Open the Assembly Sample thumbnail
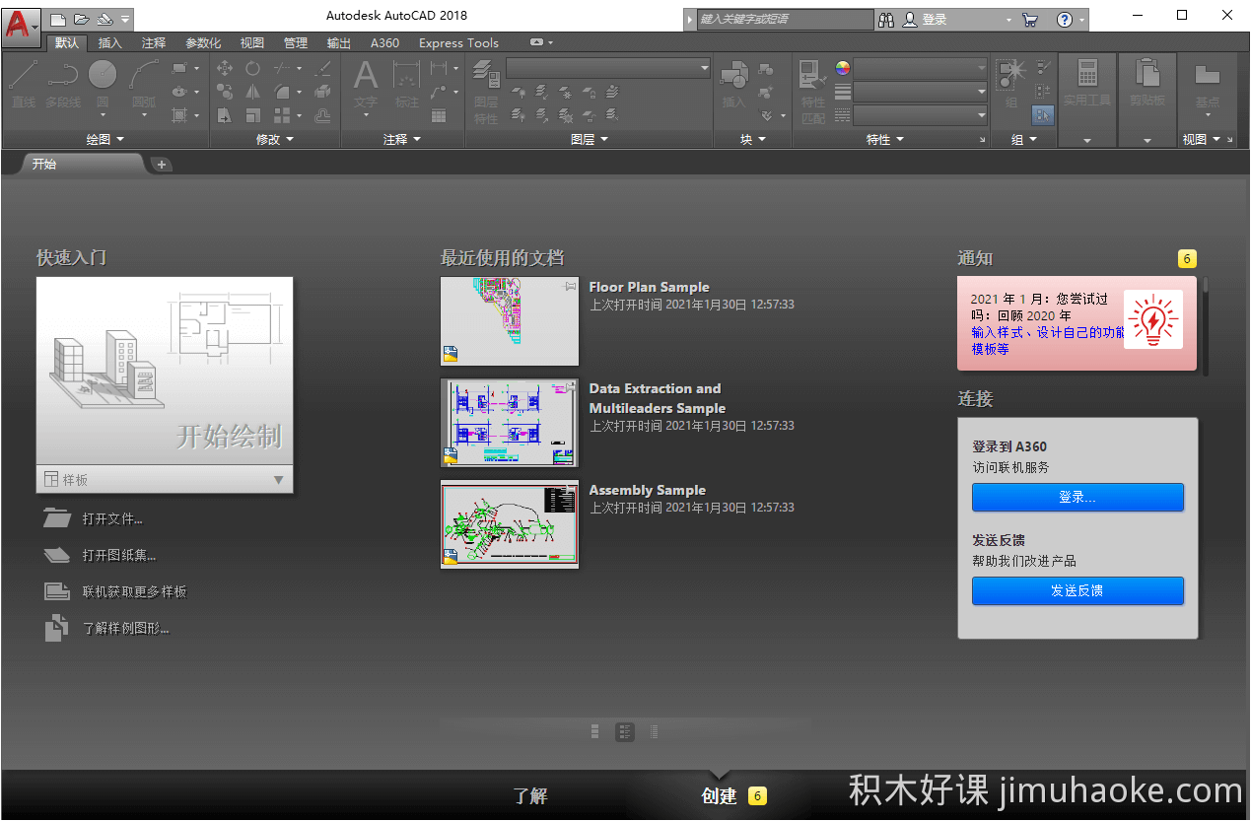1251x821 pixels. pyautogui.click(x=510, y=524)
